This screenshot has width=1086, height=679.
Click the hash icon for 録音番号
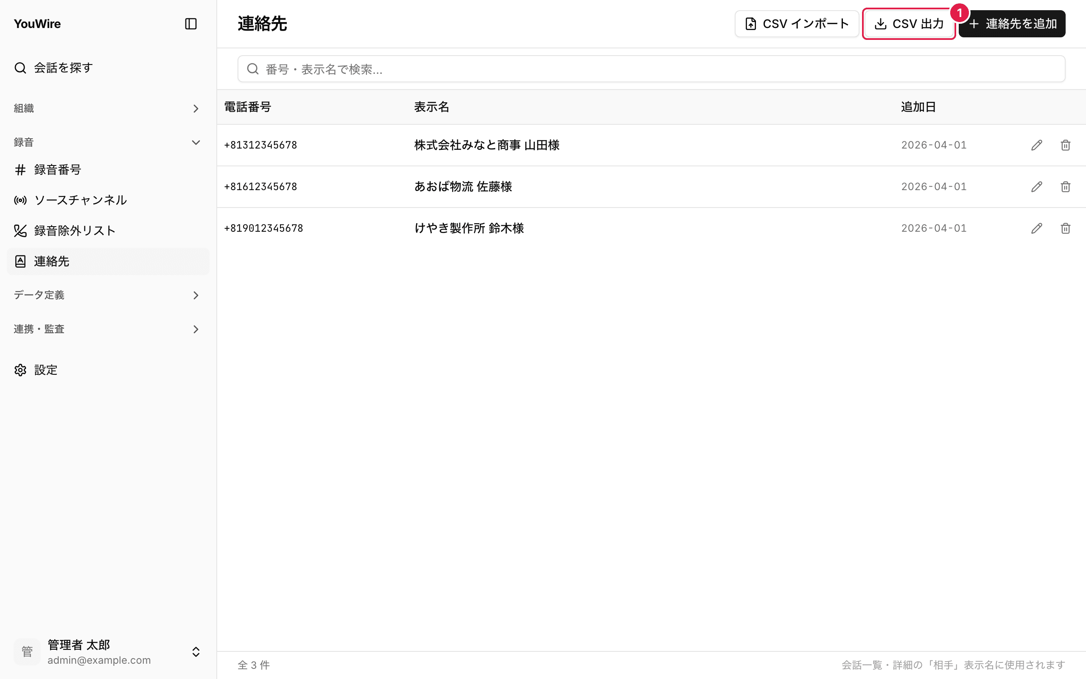click(20, 170)
